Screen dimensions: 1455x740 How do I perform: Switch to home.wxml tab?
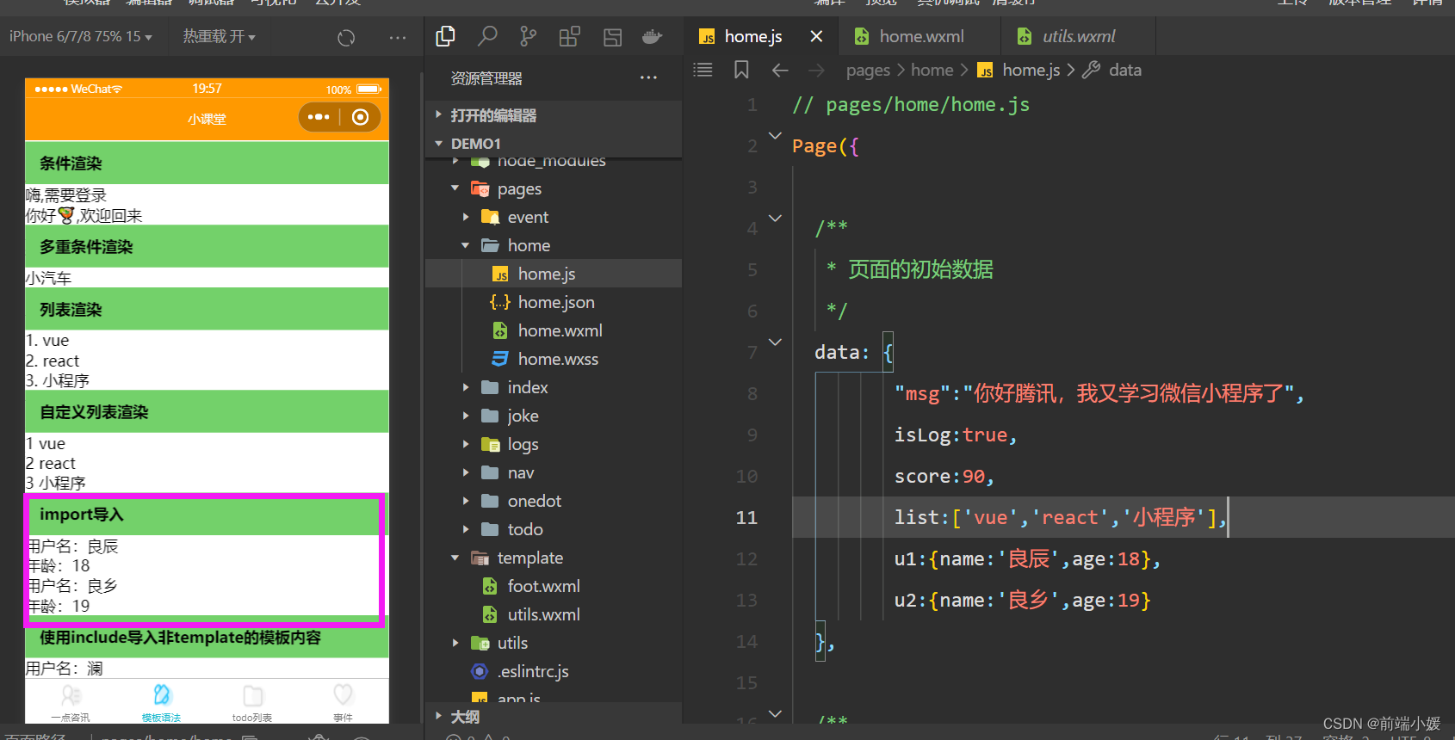(x=921, y=36)
